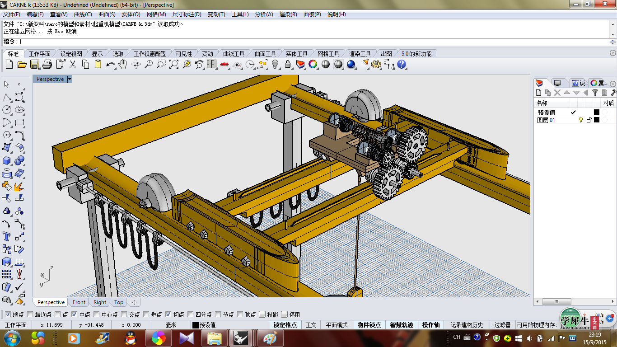The width and height of the screenshot is (617, 347).
Task: Toggle the 最近点 snap checkbox
Action: (30, 314)
